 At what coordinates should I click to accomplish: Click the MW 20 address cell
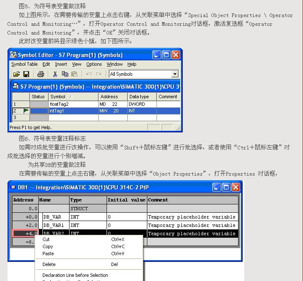[x=113, y=111]
